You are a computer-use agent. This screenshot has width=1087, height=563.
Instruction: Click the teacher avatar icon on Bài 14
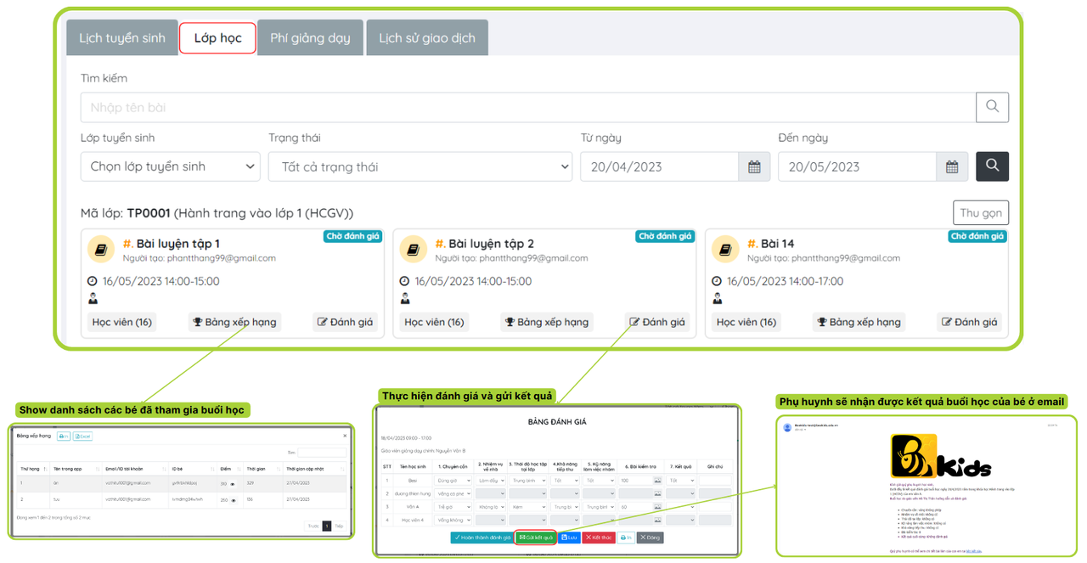[x=717, y=299]
